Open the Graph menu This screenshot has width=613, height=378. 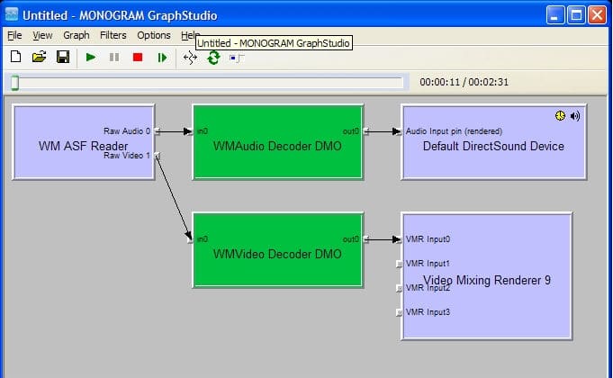(x=77, y=35)
